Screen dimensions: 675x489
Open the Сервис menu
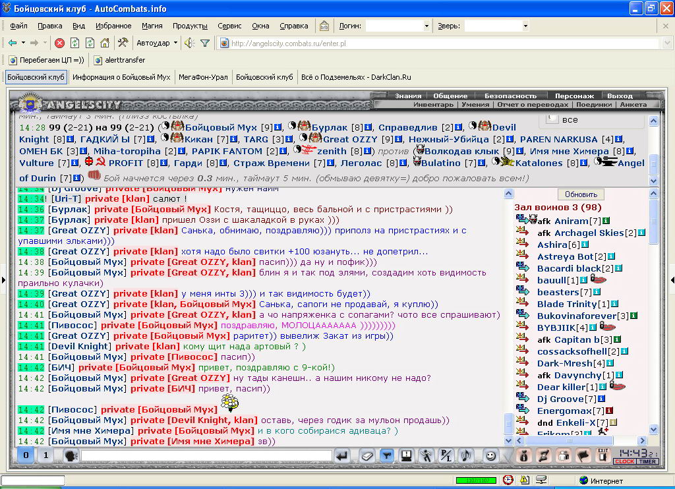[x=229, y=26]
